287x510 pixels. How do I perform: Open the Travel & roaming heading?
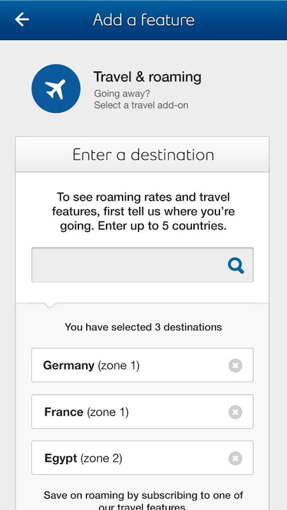tap(147, 77)
